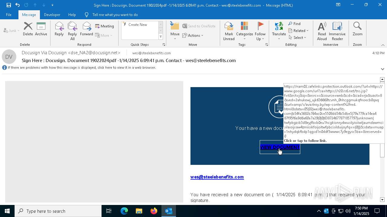
Task: Open Manage Quick Steps dialog launcher
Action: 164,45
